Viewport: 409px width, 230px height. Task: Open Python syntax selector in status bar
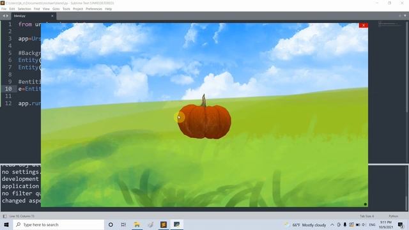[x=394, y=216]
